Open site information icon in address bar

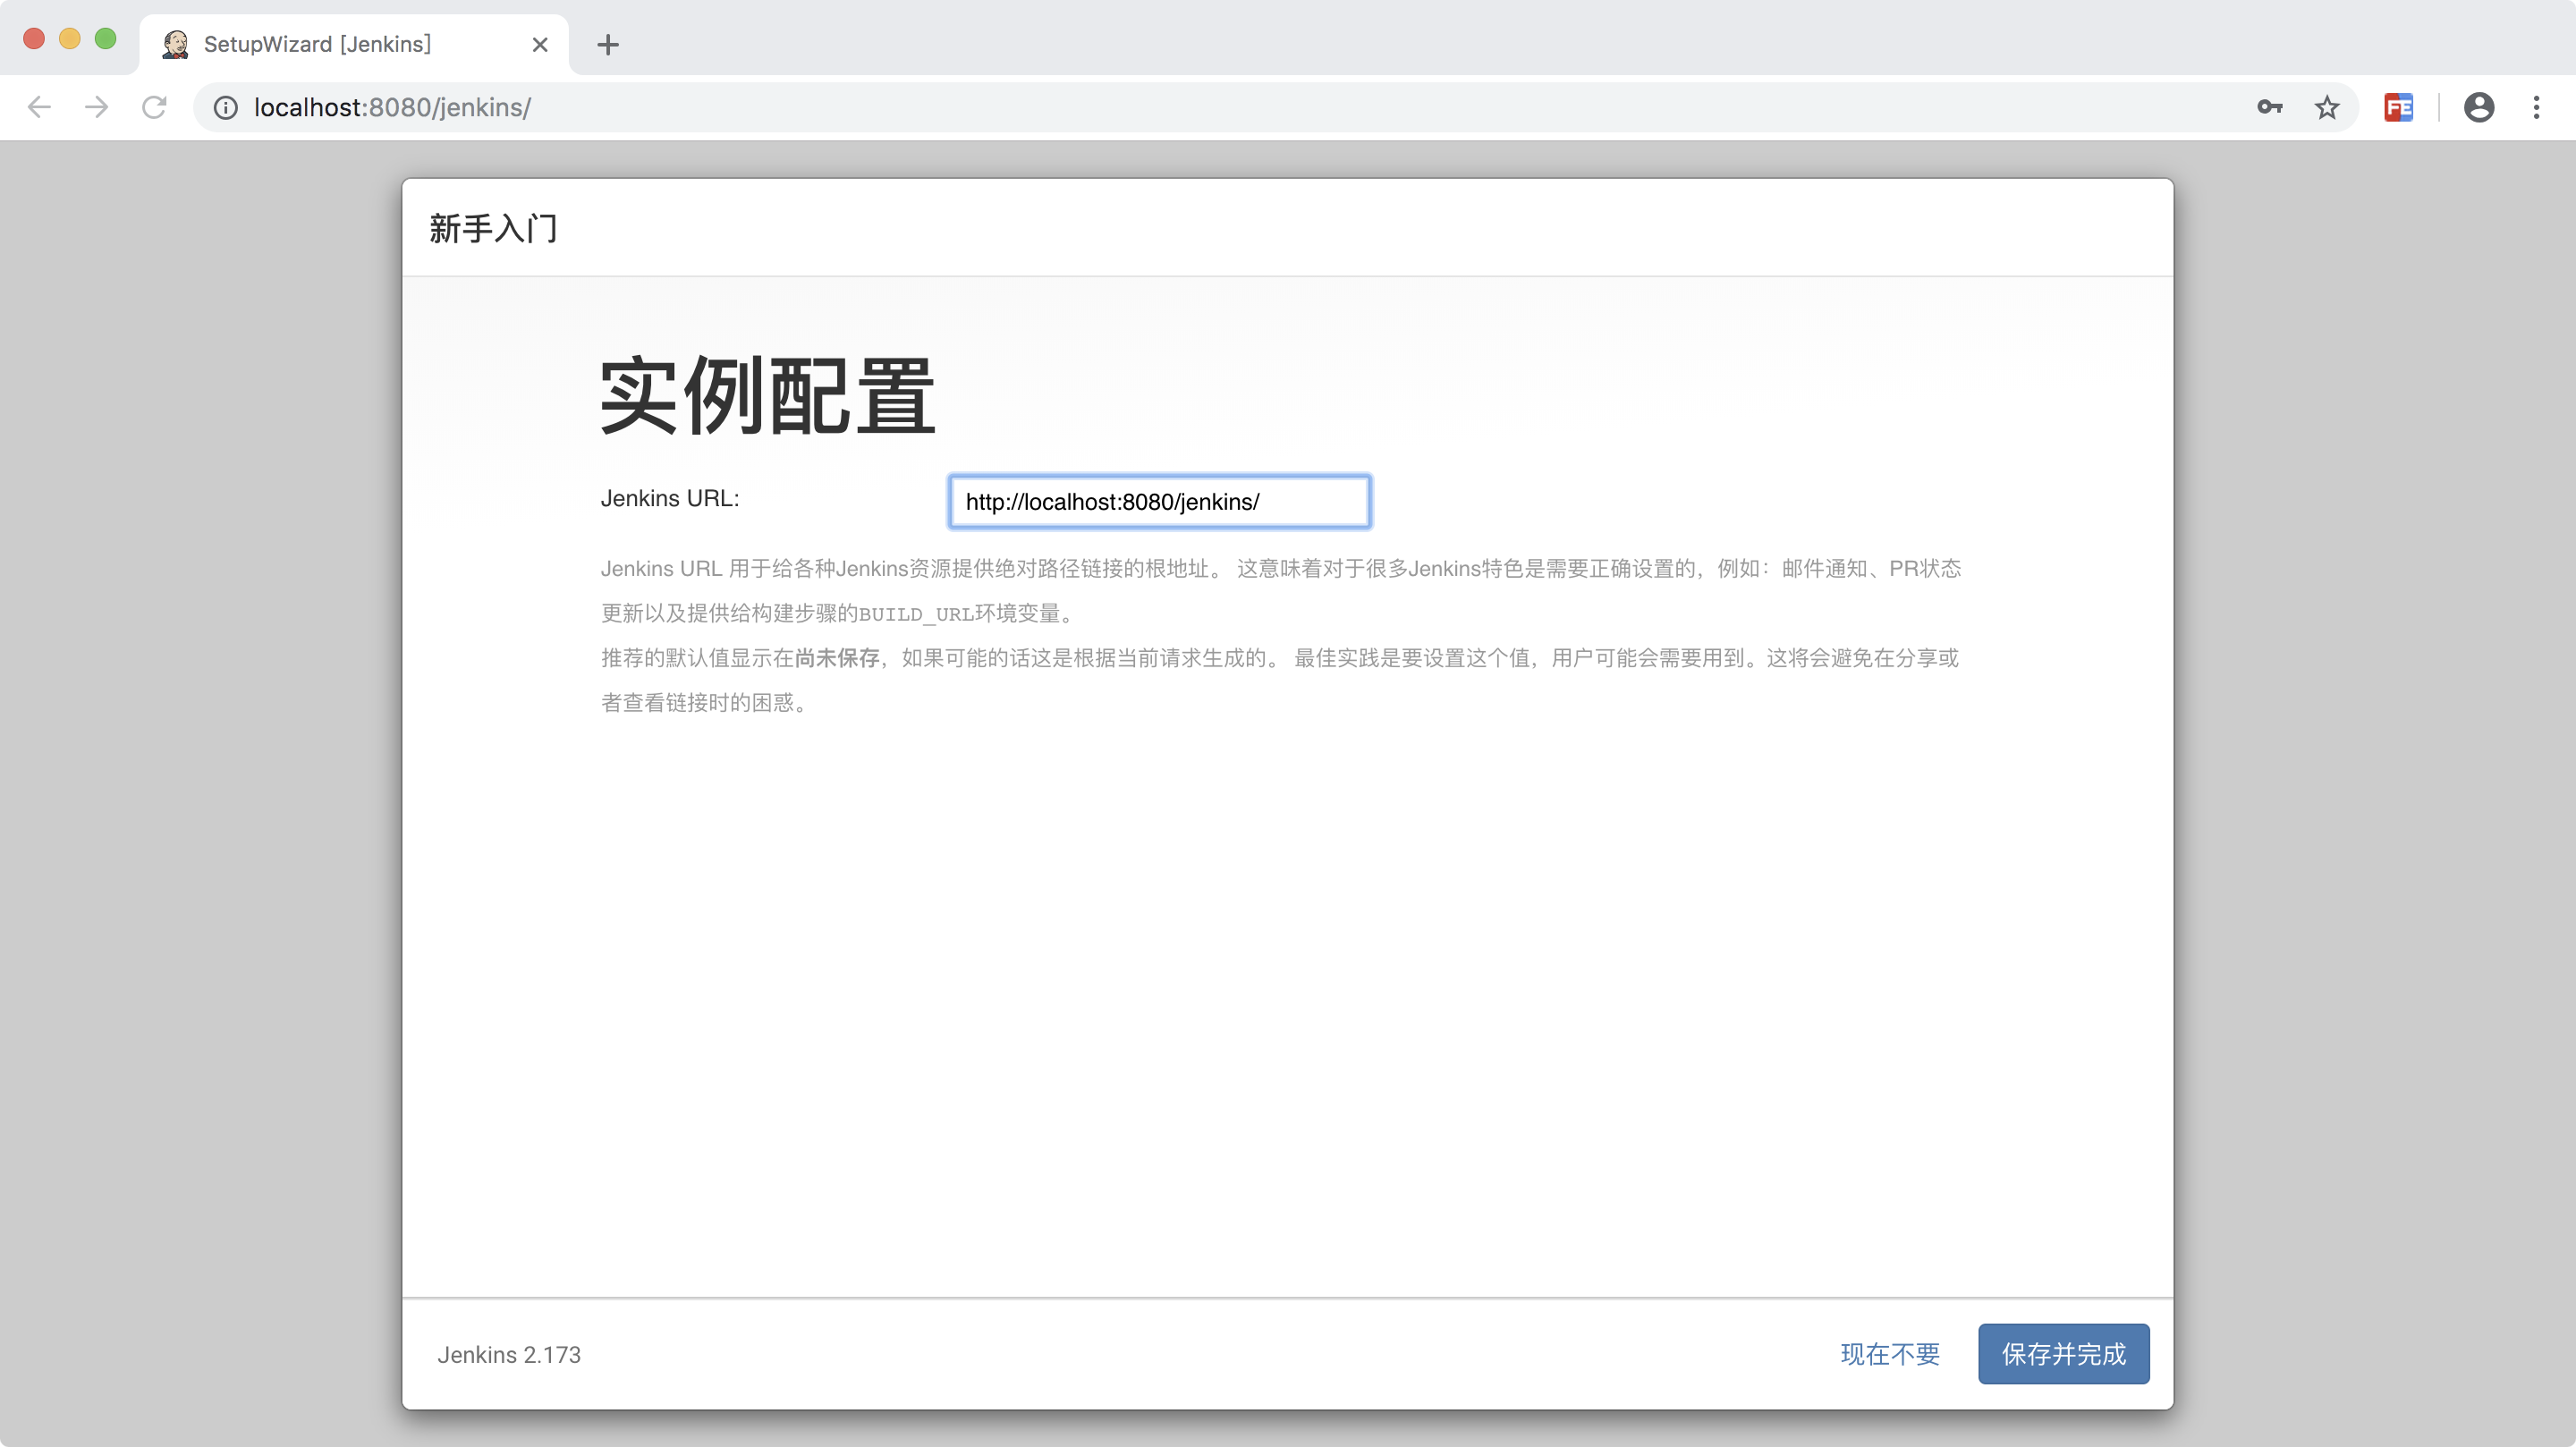tap(226, 107)
